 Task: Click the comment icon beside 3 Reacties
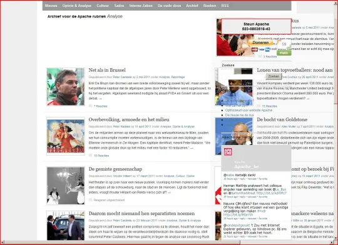click(x=260, y=56)
